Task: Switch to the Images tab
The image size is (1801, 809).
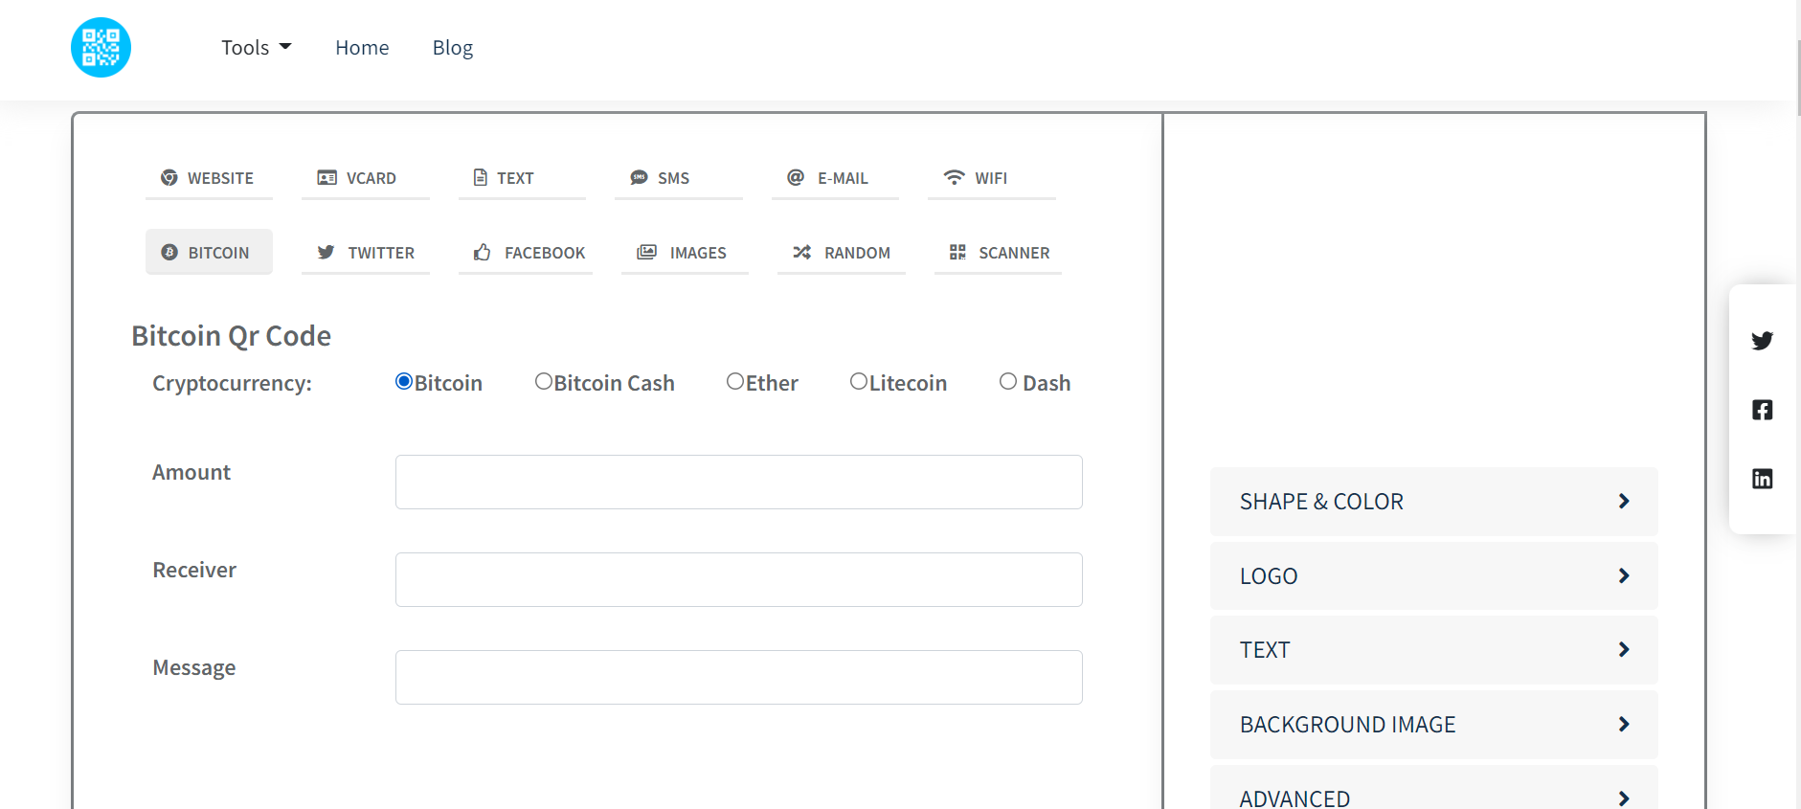Action: click(x=685, y=253)
